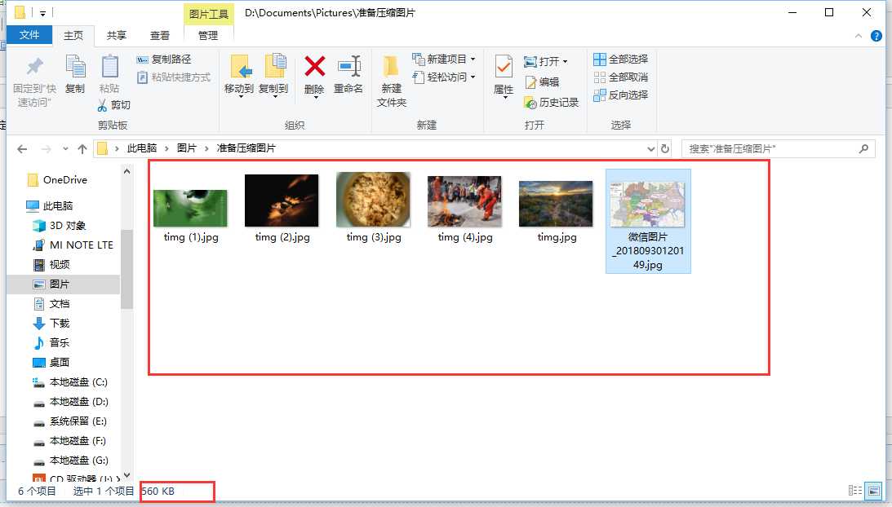Open the Move to menu button
This screenshot has width=892, height=507.
pyautogui.click(x=239, y=77)
